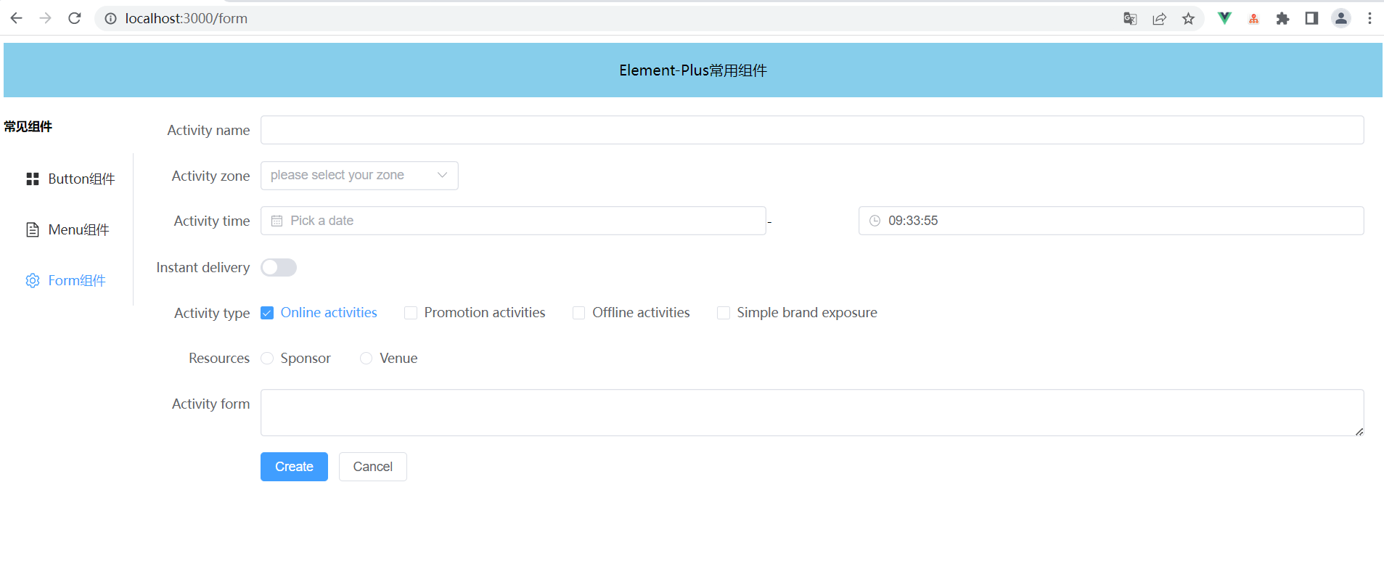Viewport: 1384px width, 572px height.
Task: Open the translate page icon
Action: coord(1130,18)
